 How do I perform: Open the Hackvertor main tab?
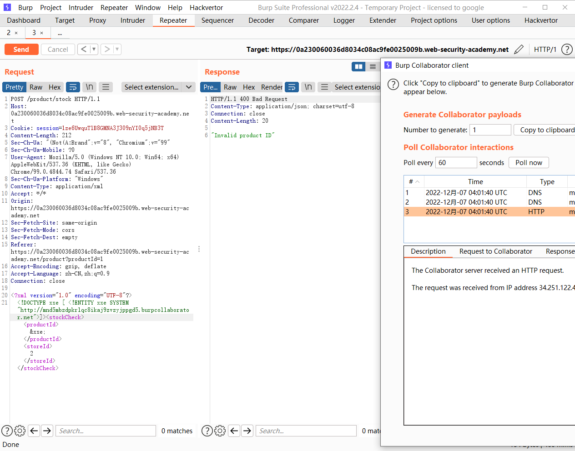point(541,20)
